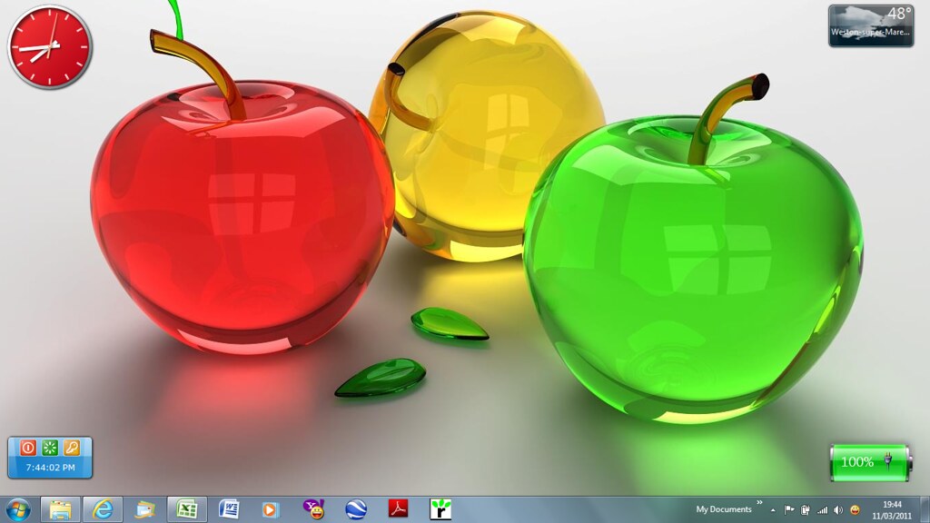Click the orange key lock button on gadget
The image size is (930, 523).
pos(72,448)
